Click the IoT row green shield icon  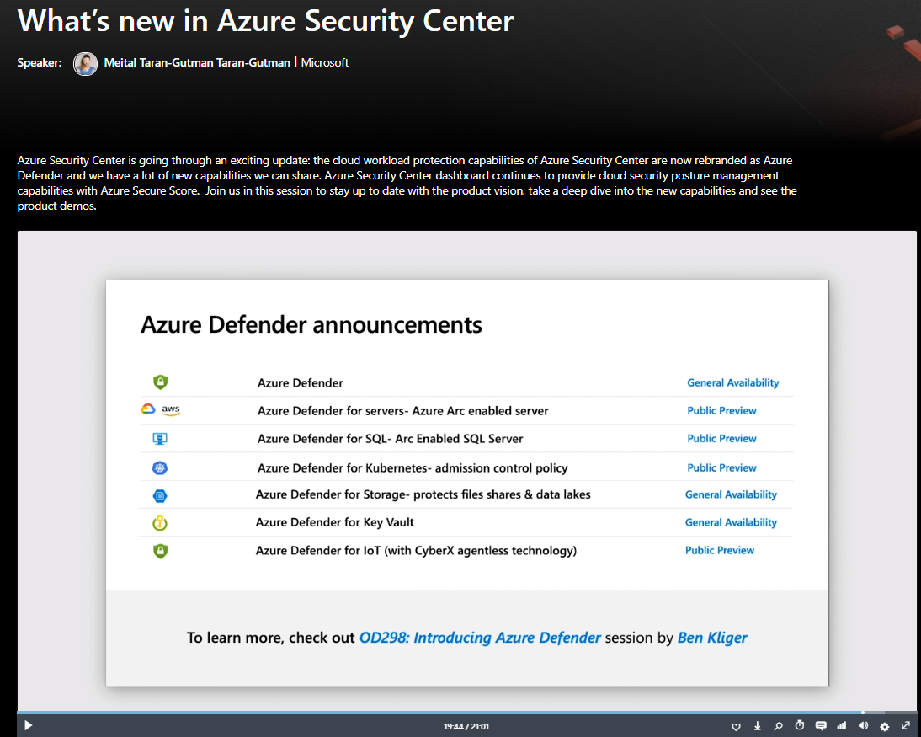coord(160,551)
